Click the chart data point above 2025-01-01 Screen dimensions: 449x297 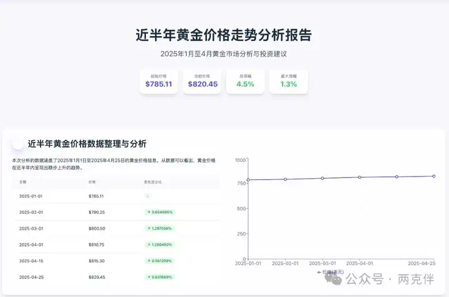click(248, 180)
